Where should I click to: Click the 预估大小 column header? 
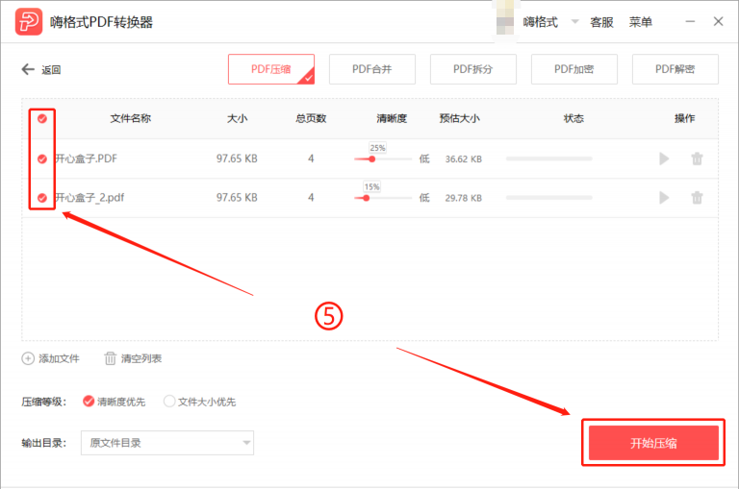click(x=460, y=118)
